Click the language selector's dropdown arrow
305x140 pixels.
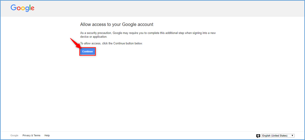pyautogui.click(x=292, y=136)
